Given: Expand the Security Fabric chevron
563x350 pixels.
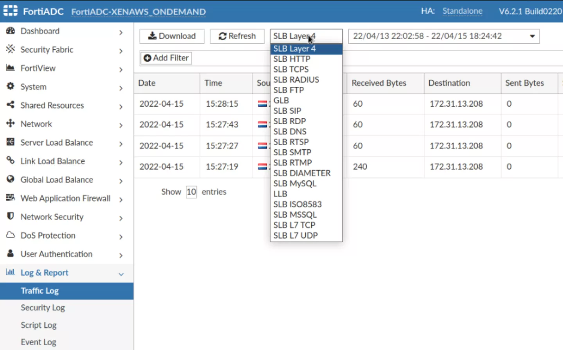Looking at the screenshot, I should pyautogui.click(x=121, y=51).
